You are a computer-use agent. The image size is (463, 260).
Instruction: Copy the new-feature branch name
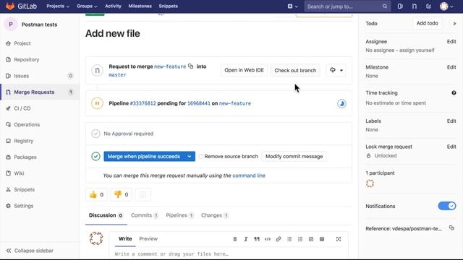pyautogui.click(x=191, y=66)
